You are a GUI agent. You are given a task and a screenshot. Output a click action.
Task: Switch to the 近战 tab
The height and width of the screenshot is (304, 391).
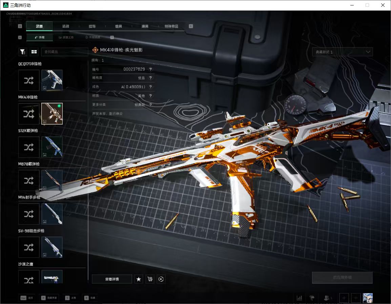[x=66, y=26]
